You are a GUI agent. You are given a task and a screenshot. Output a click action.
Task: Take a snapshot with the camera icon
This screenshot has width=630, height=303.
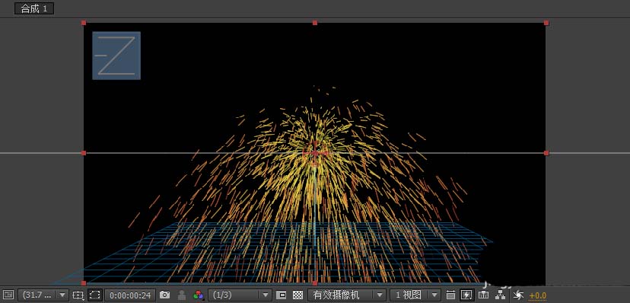(x=165, y=295)
